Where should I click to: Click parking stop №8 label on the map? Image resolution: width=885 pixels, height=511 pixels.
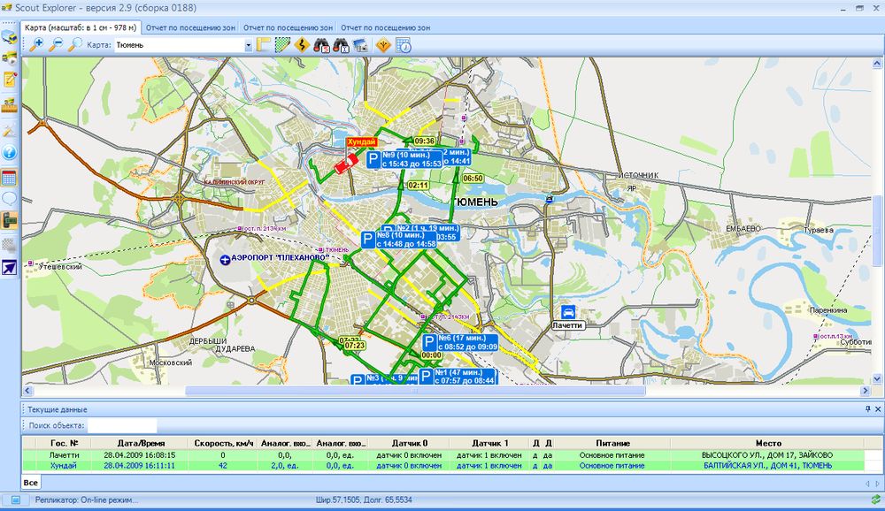tap(400, 240)
